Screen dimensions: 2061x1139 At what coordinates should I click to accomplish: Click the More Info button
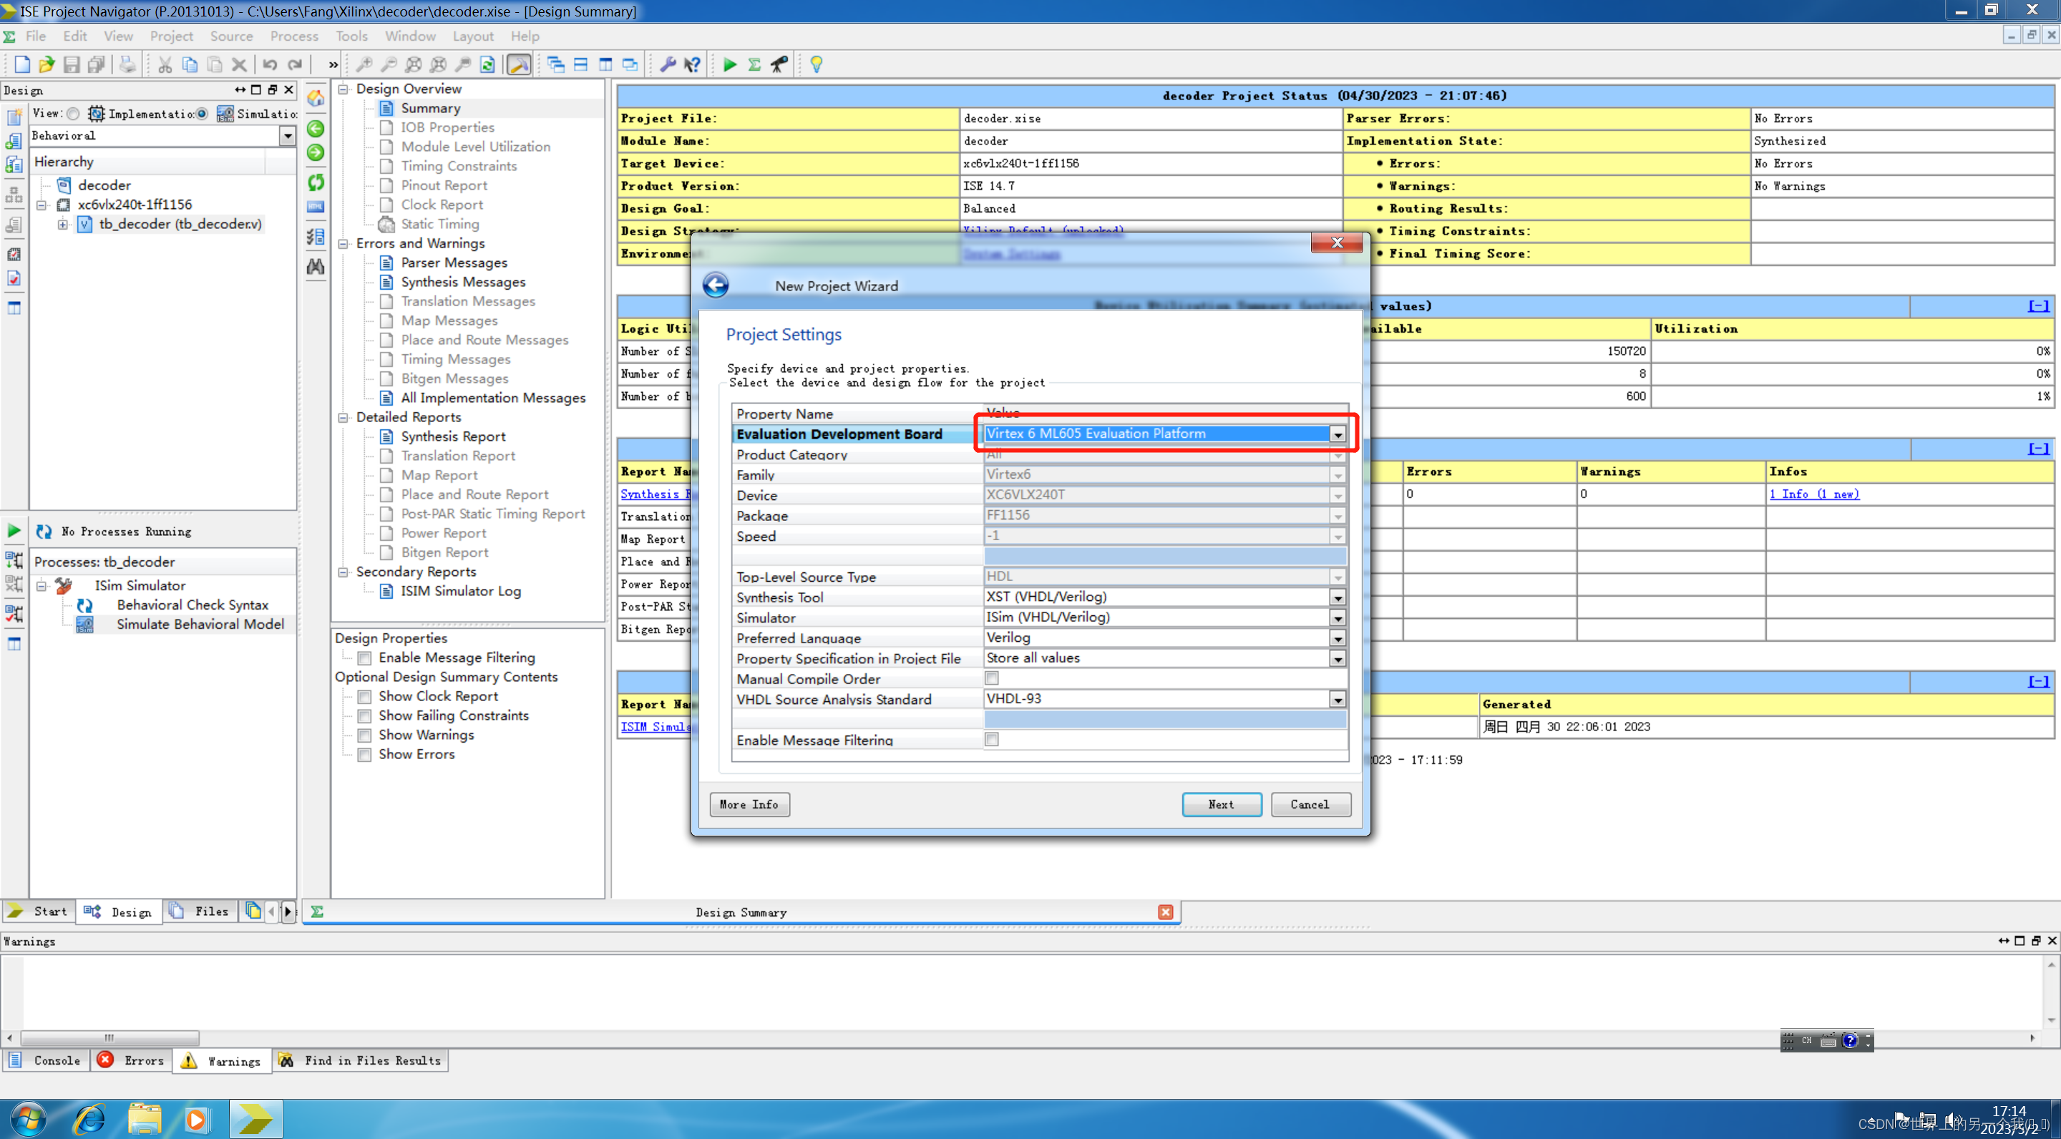749,804
